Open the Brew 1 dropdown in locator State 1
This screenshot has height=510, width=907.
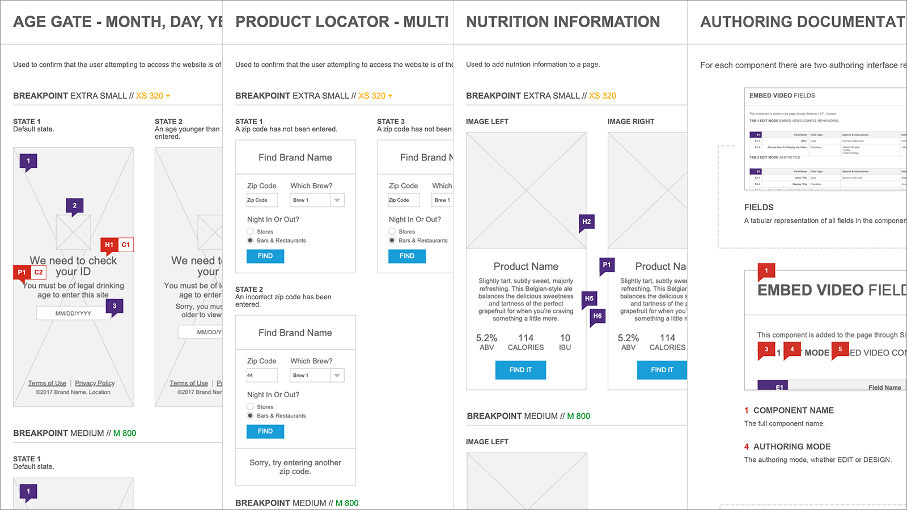317,200
